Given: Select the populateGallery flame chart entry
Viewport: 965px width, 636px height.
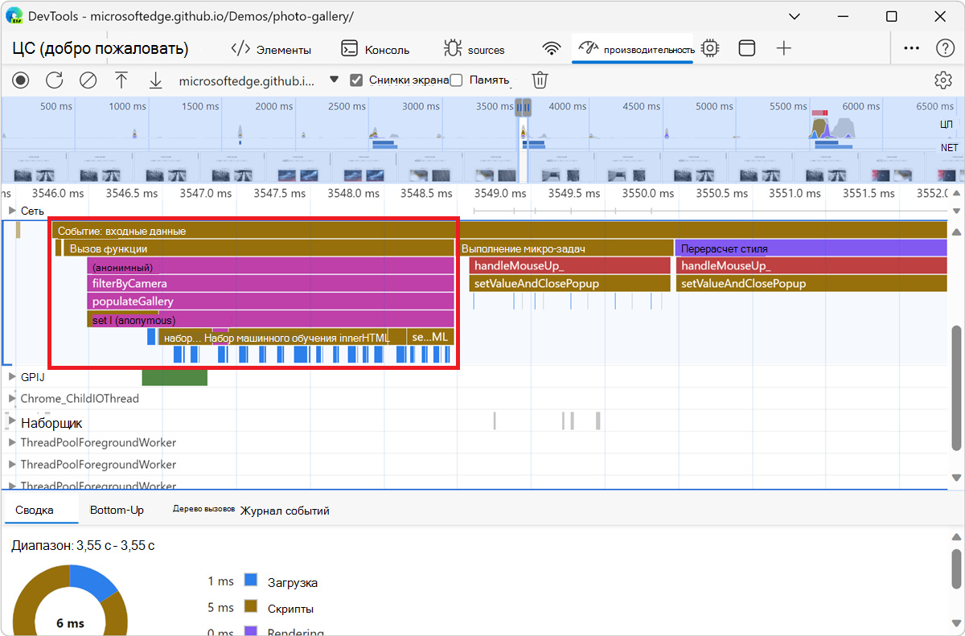Looking at the screenshot, I should point(271,302).
